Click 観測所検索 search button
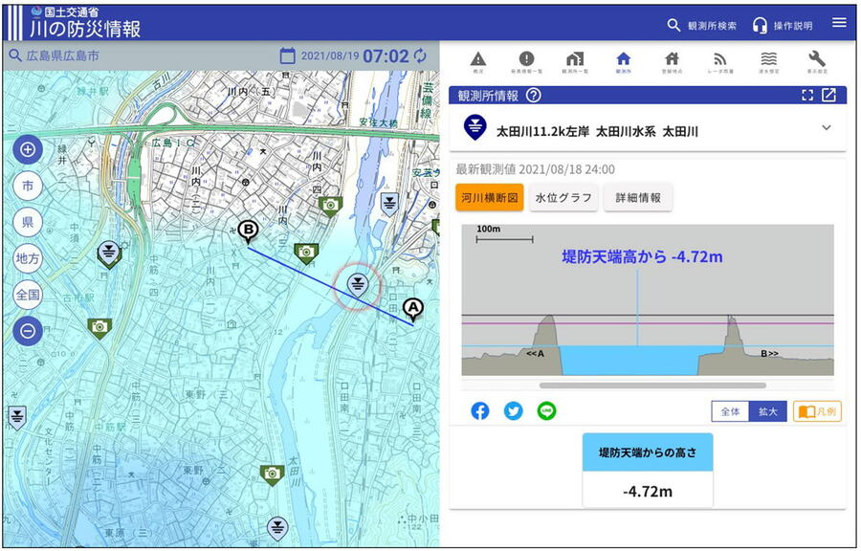The image size is (861, 551). 702,26
